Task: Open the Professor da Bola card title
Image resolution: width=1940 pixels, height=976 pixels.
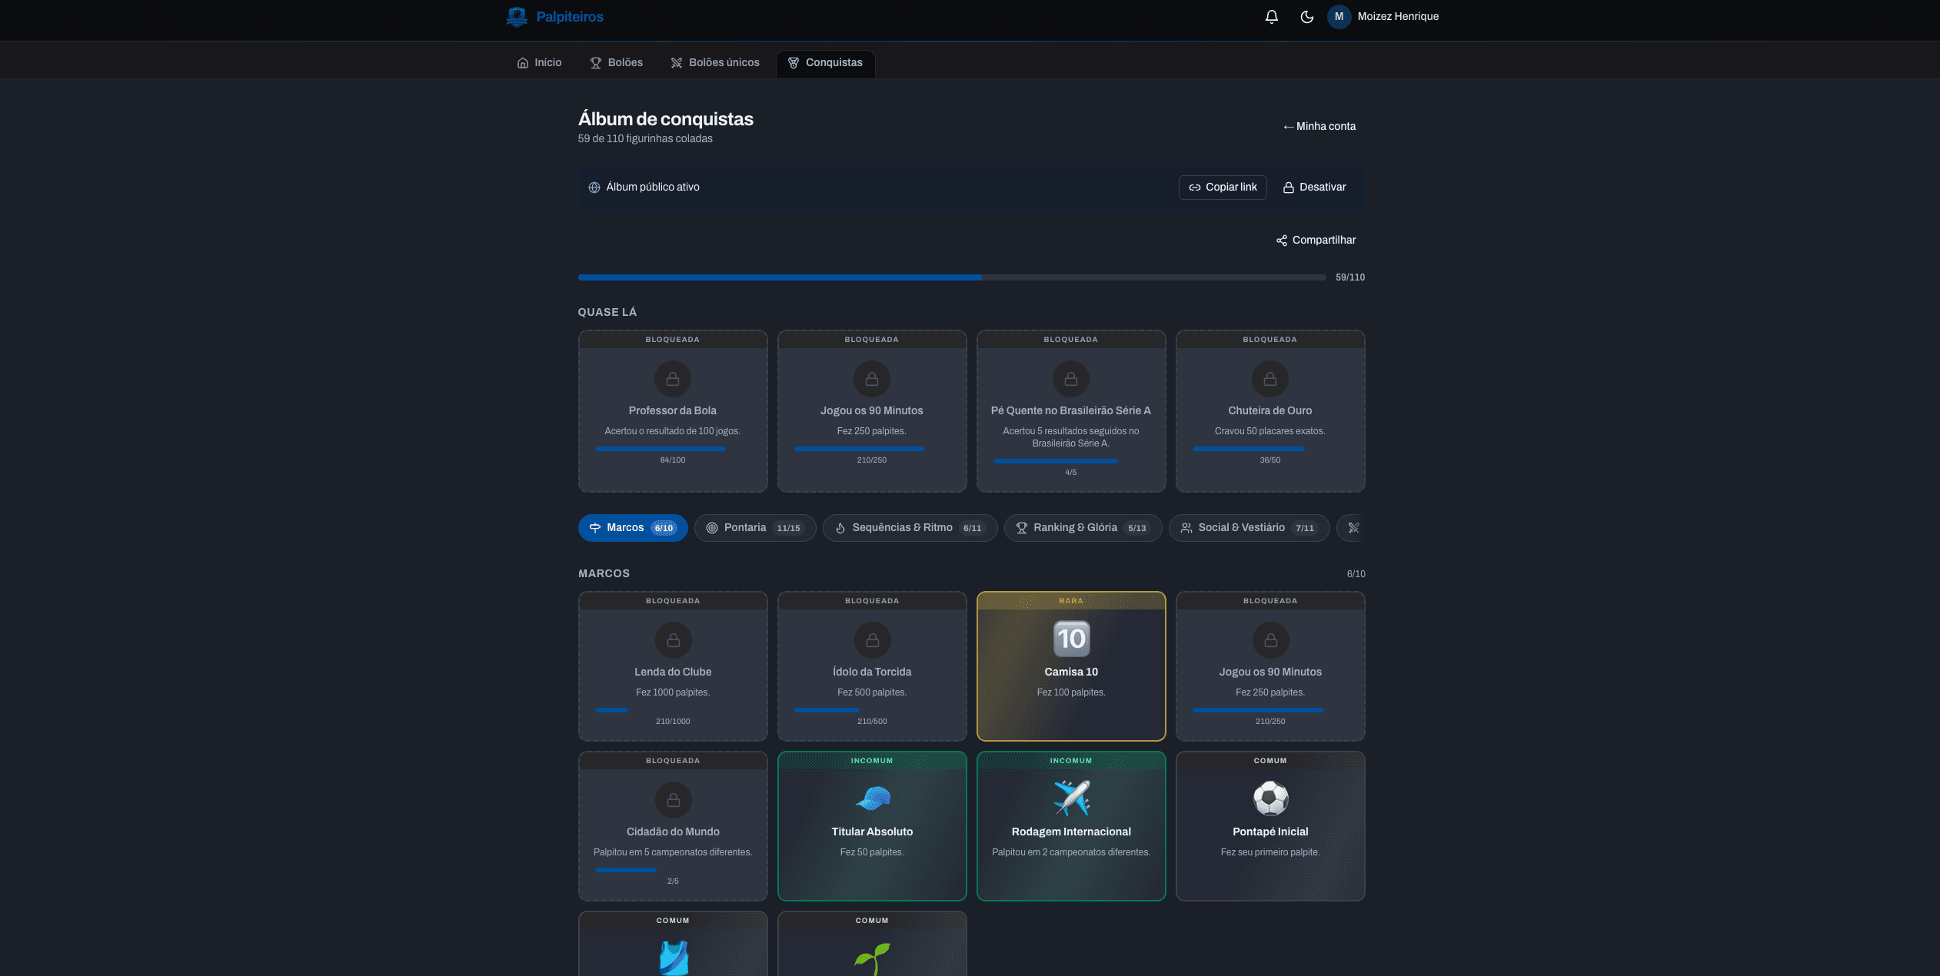Action: click(673, 411)
